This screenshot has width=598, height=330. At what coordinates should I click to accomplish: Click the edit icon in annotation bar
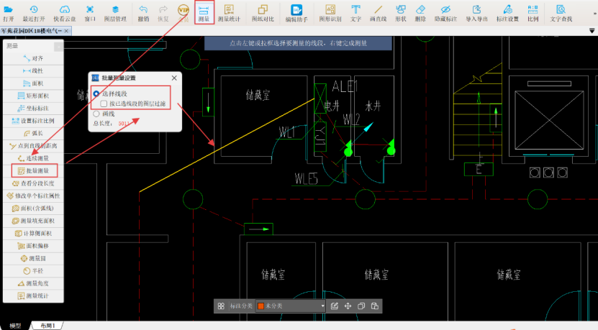point(335,306)
